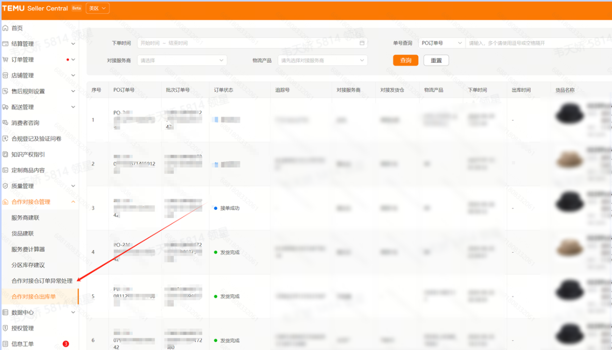
Task: Open the 美区 region dropdown
Action: (x=97, y=8)
